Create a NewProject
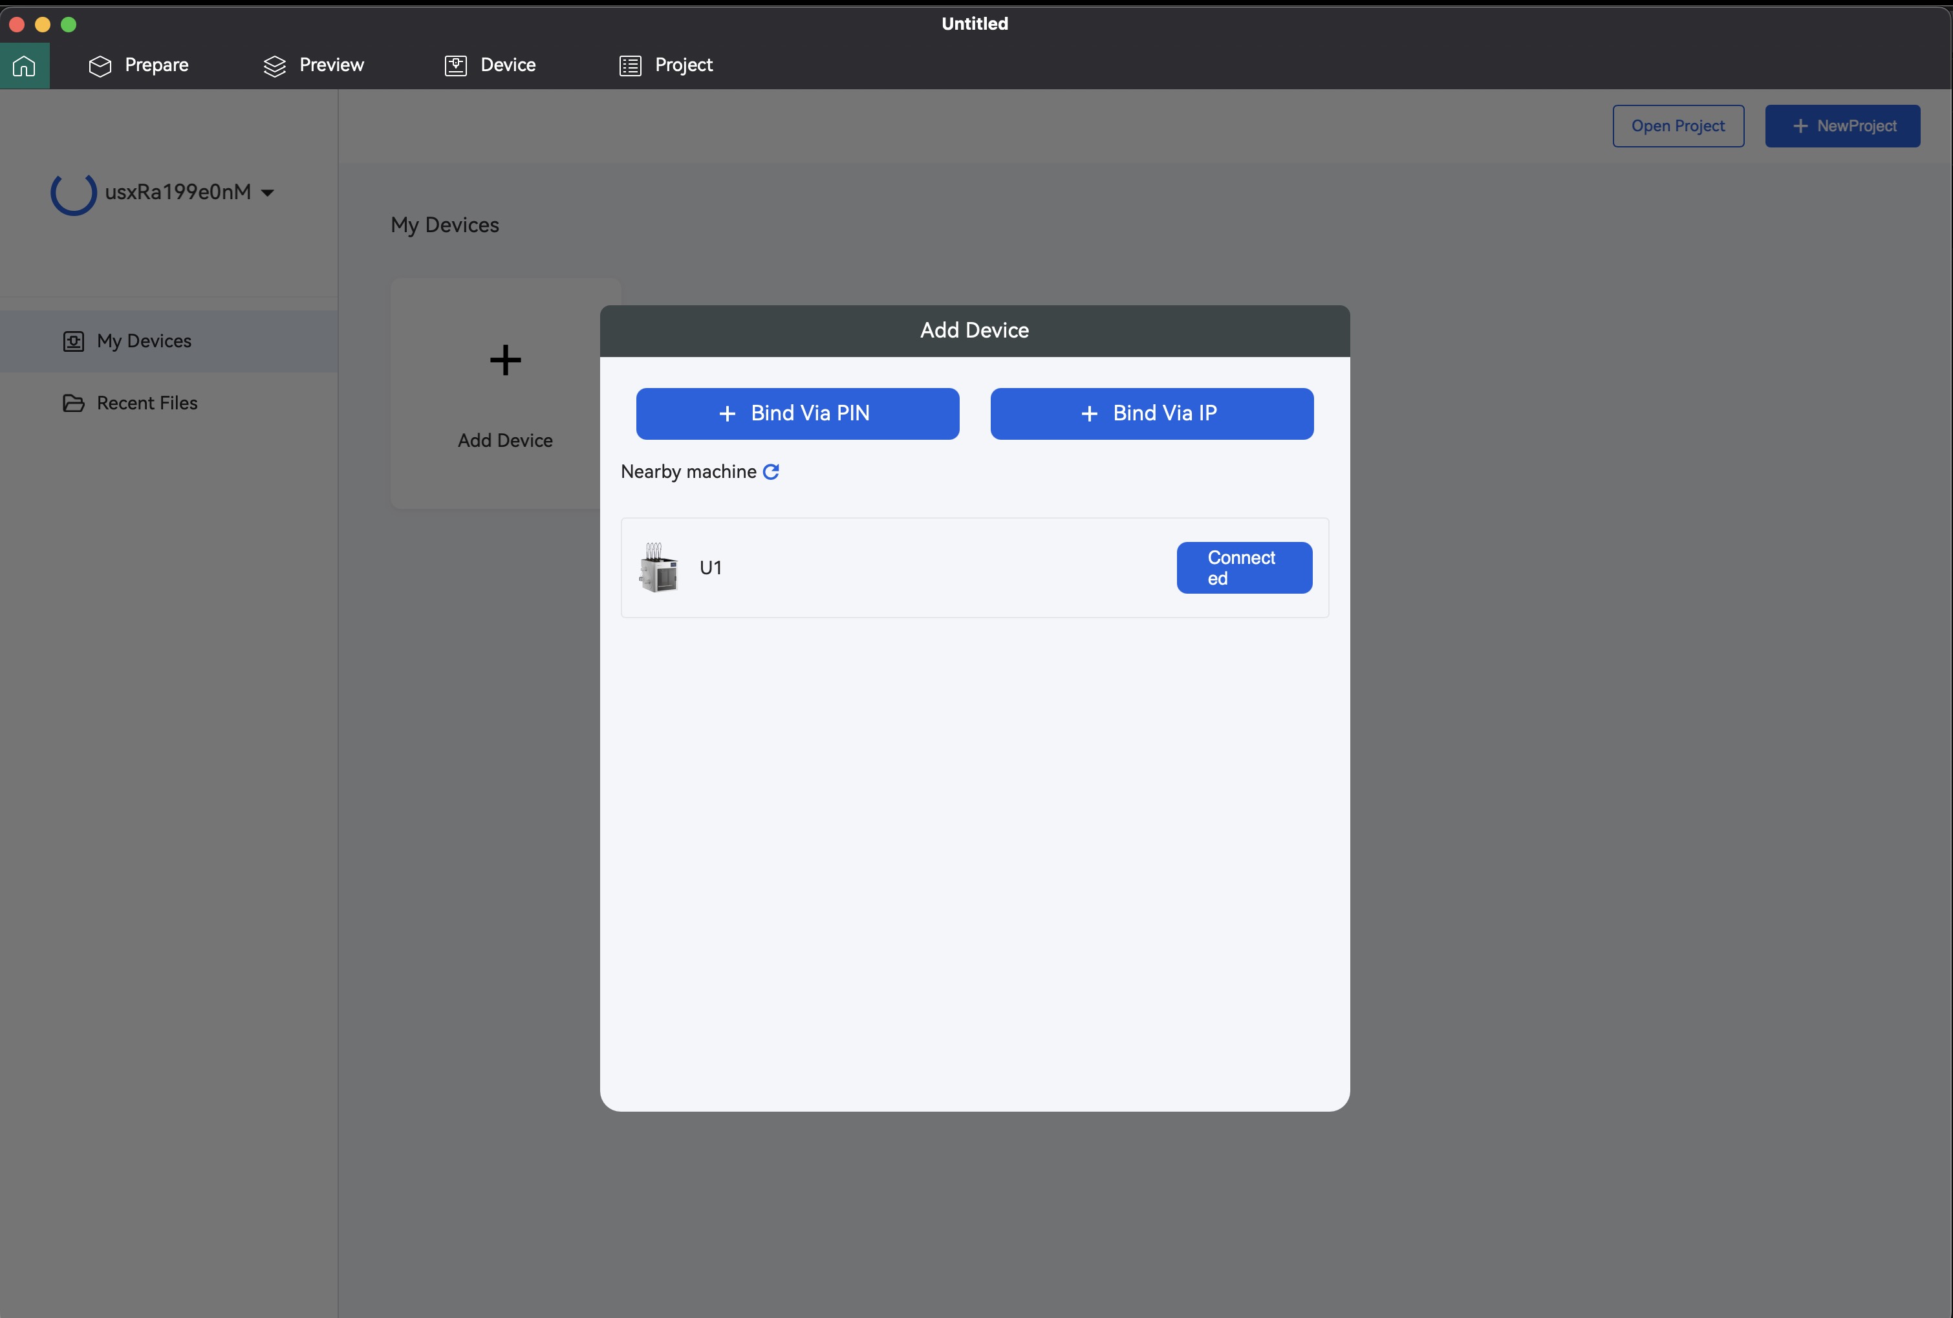The height and width of the screenshot is (1318, 1953). (1842, 126)
